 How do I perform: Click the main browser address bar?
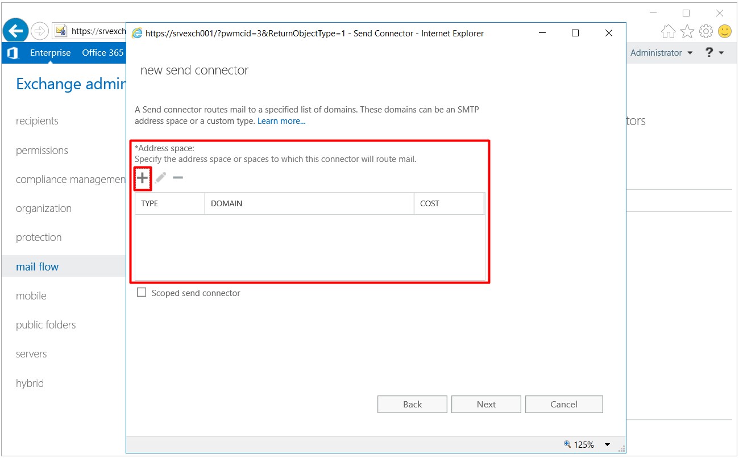(90, 31)
